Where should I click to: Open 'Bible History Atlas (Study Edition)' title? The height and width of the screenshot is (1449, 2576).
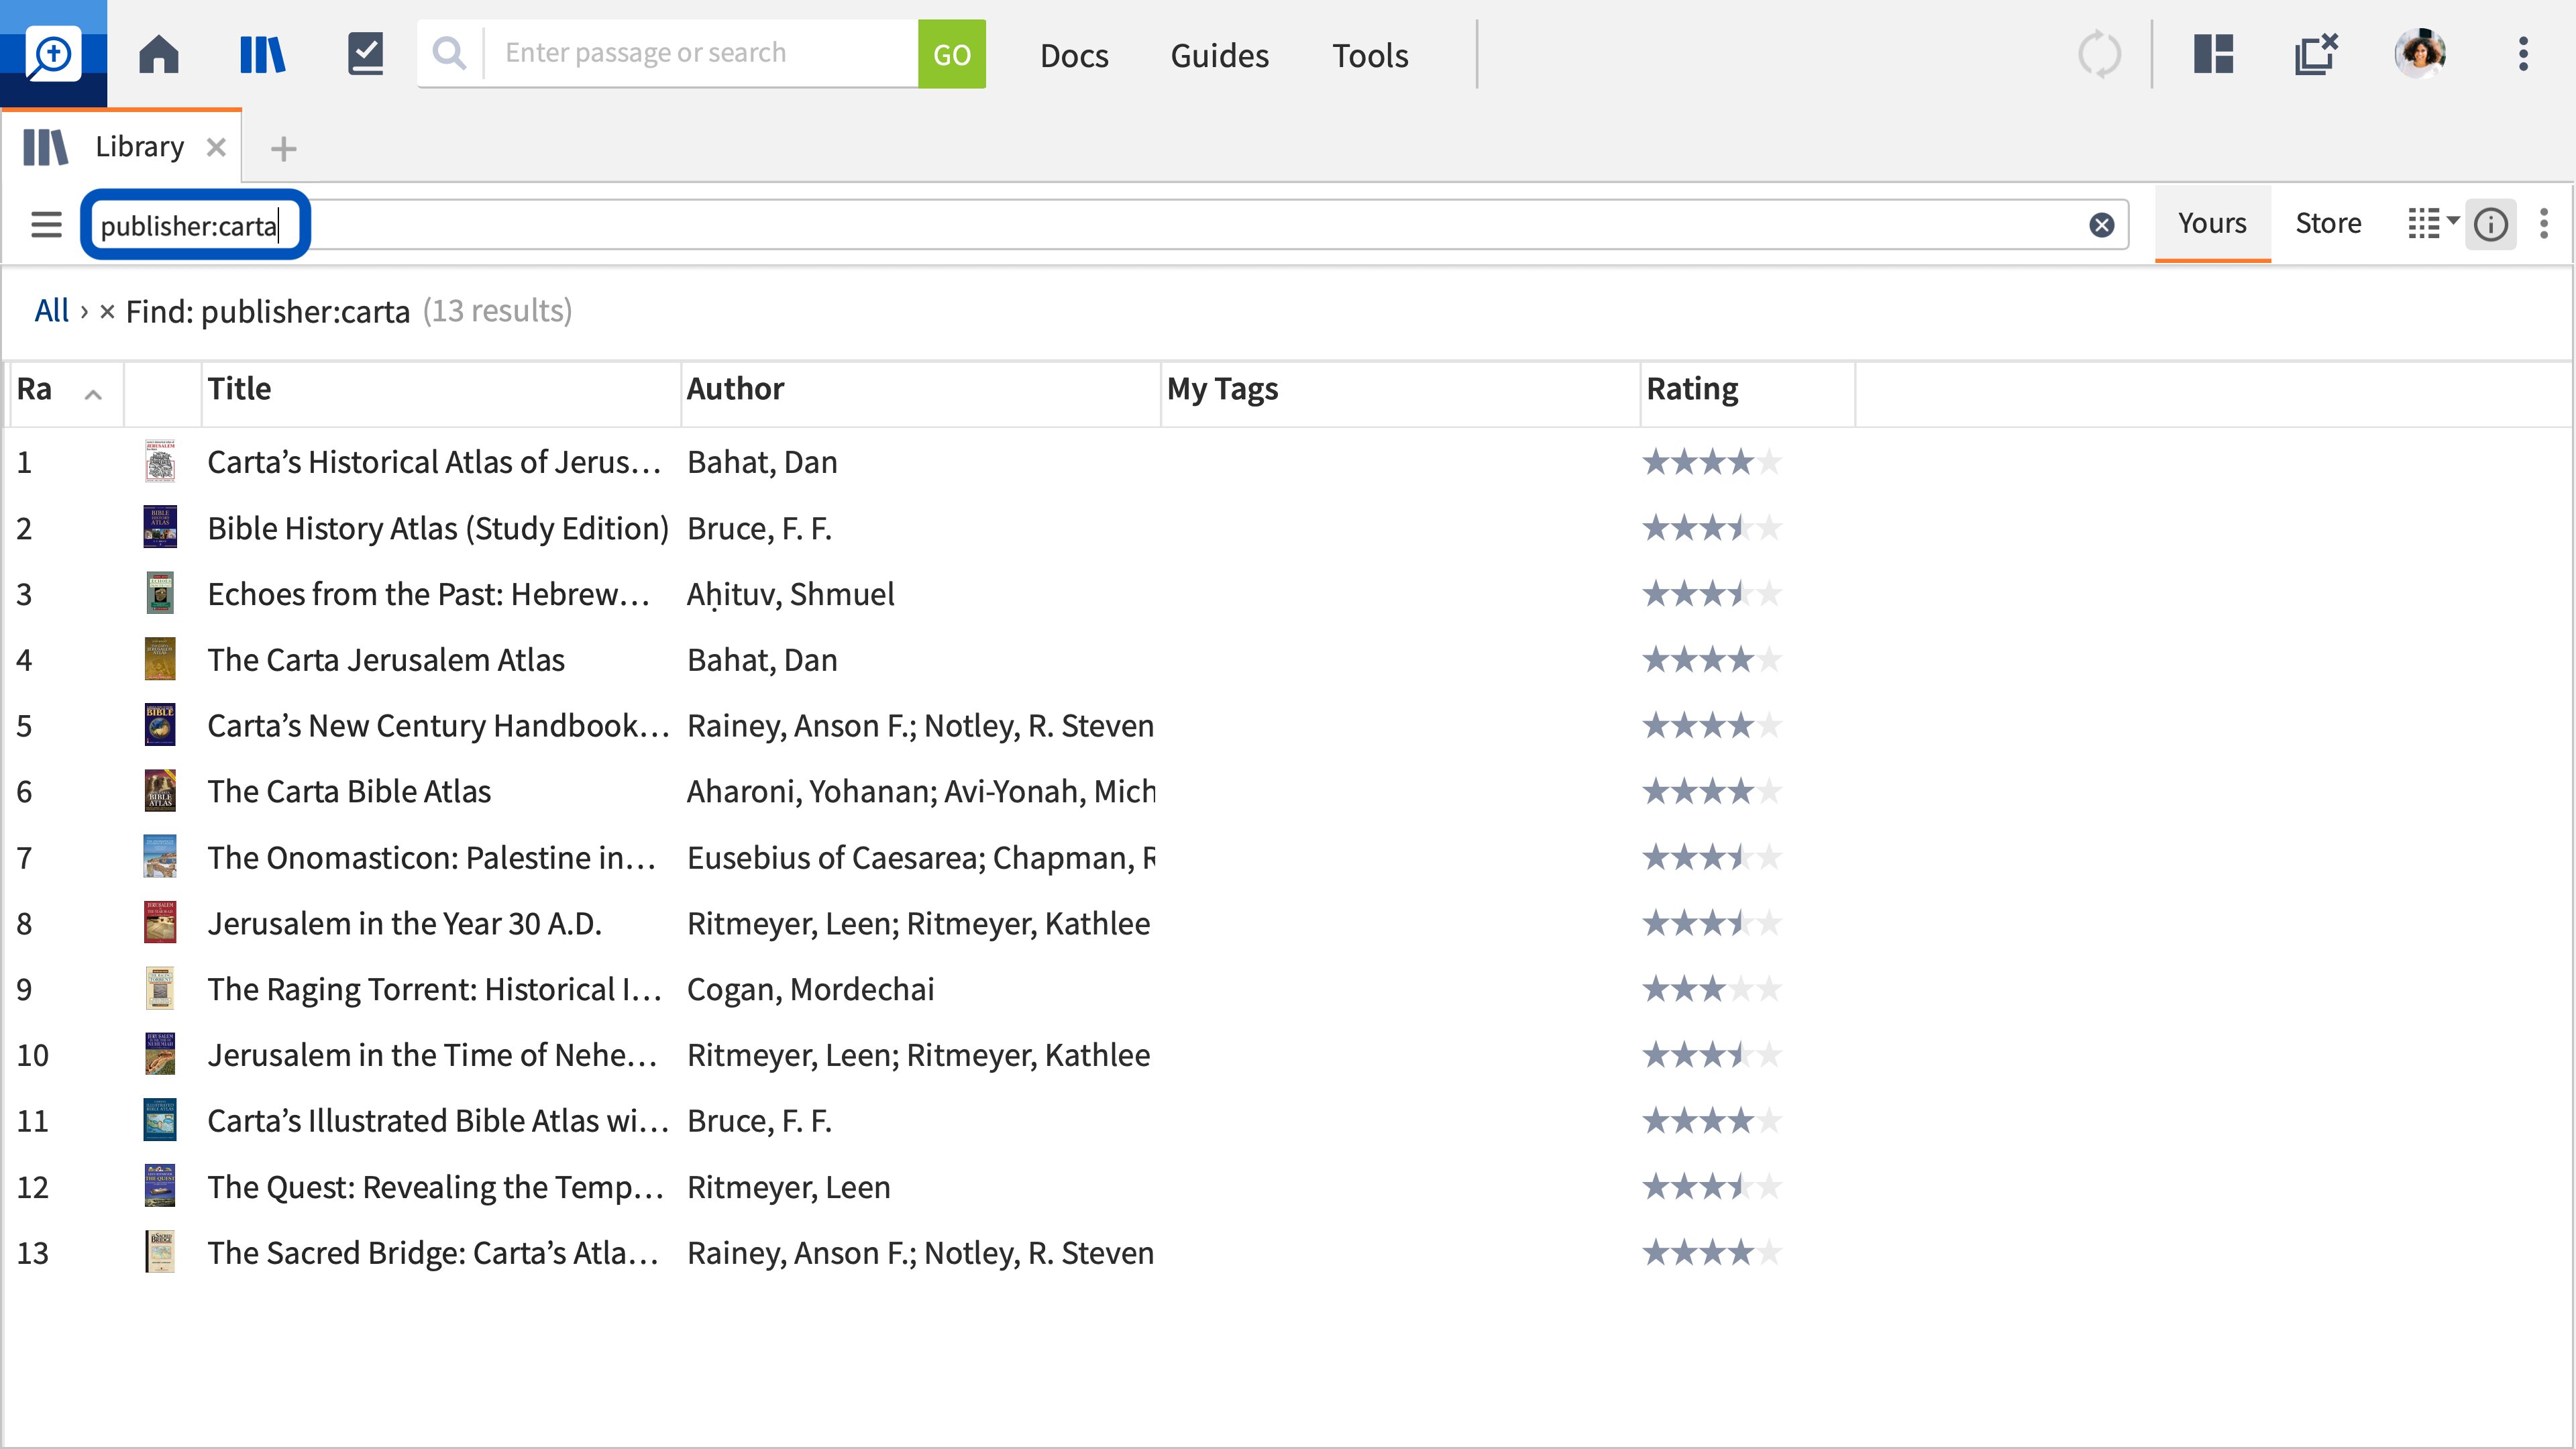pos(438,529)
